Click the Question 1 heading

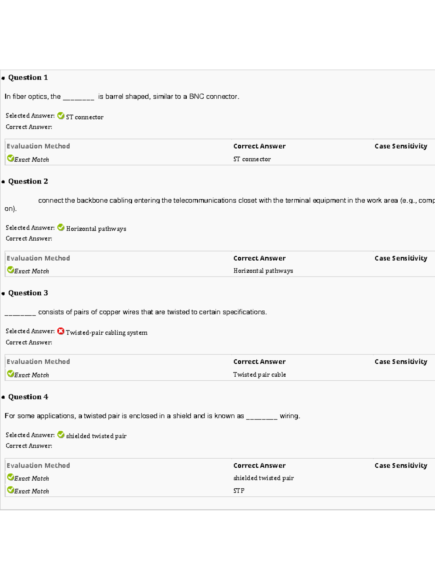click(x=28, y=78)
